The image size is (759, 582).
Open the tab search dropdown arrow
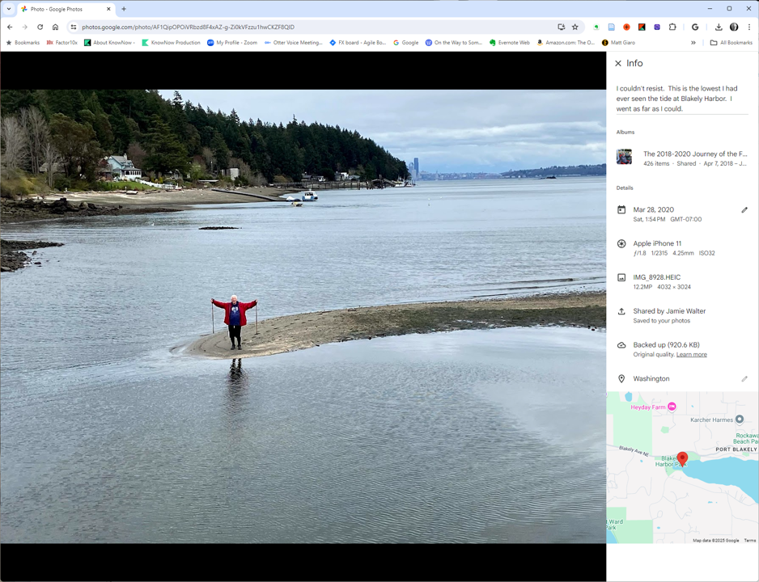[9, 9]
